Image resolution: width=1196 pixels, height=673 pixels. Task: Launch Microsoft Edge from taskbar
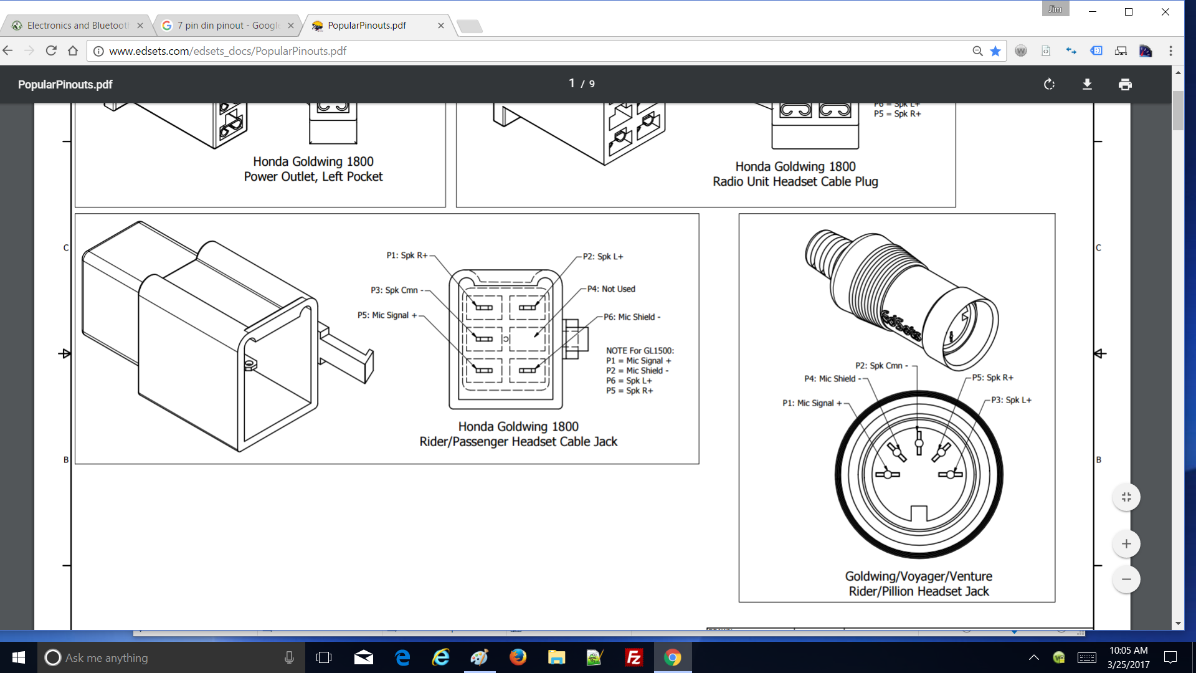click(402, 657)
